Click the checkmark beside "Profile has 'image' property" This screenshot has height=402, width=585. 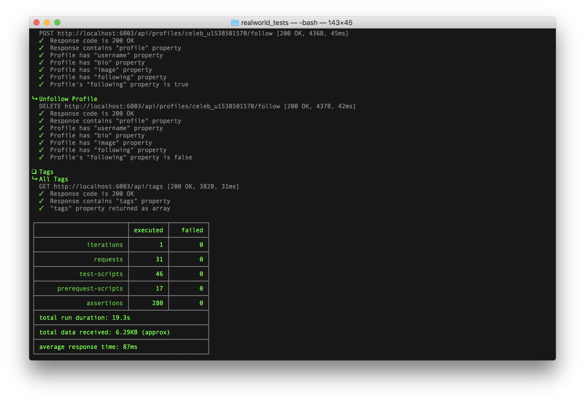(42, 70)
